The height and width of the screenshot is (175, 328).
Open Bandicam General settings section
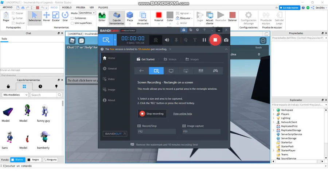pyautogui.click(x=110, y=69)
